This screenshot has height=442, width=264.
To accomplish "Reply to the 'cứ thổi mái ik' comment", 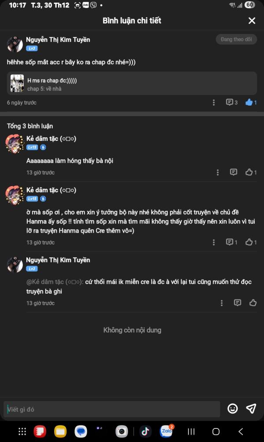I will (x=238, y=303).
